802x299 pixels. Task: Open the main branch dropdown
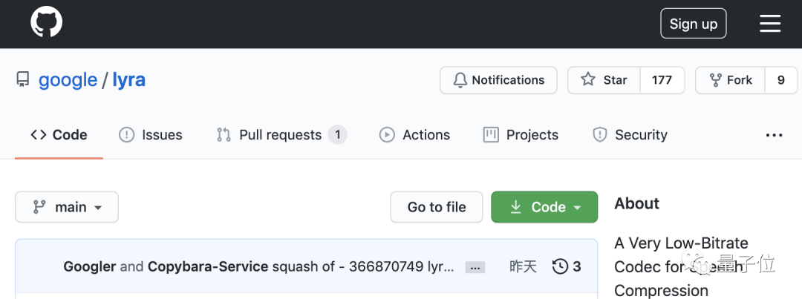click(x=67, y=207)
